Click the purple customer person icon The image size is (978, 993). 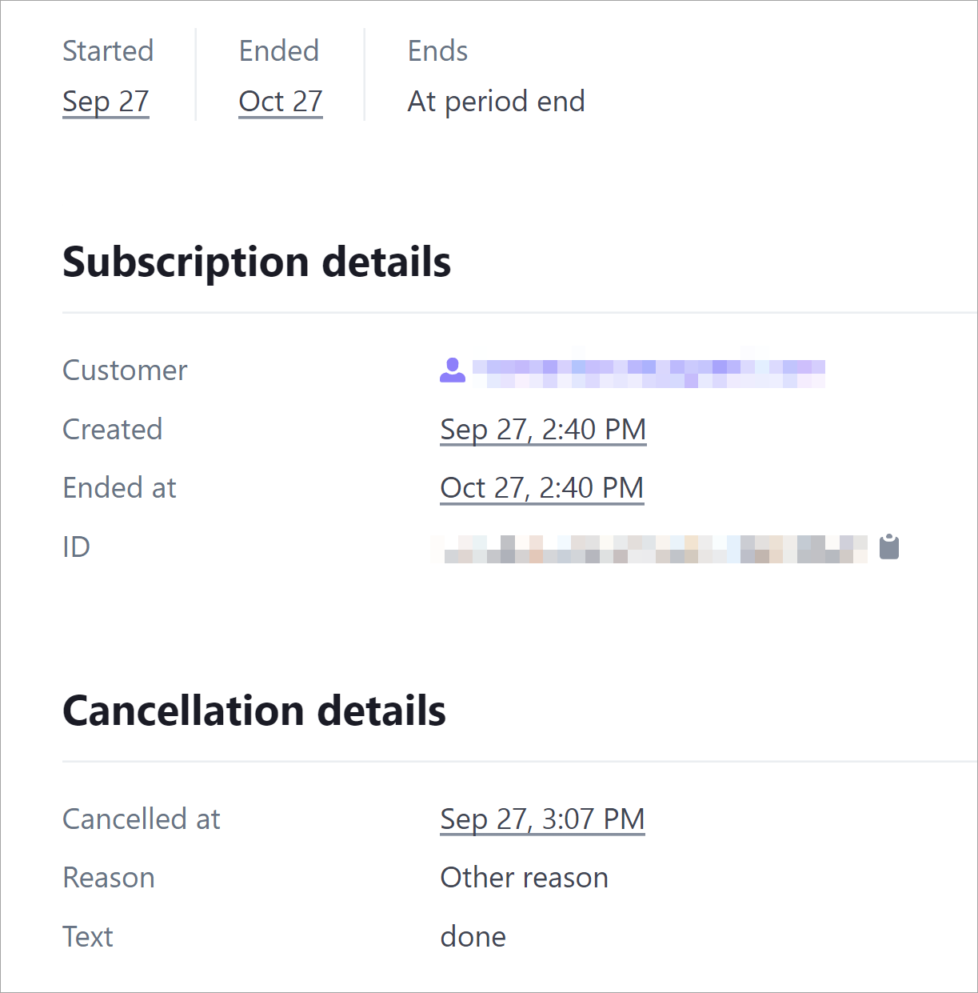(453, 370)
